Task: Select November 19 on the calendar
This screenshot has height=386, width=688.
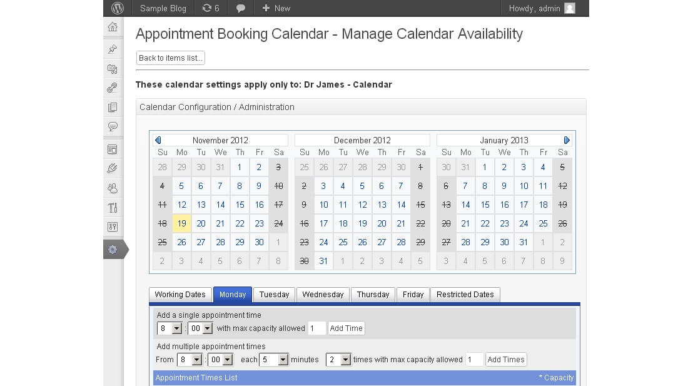Action: (181, 223)
